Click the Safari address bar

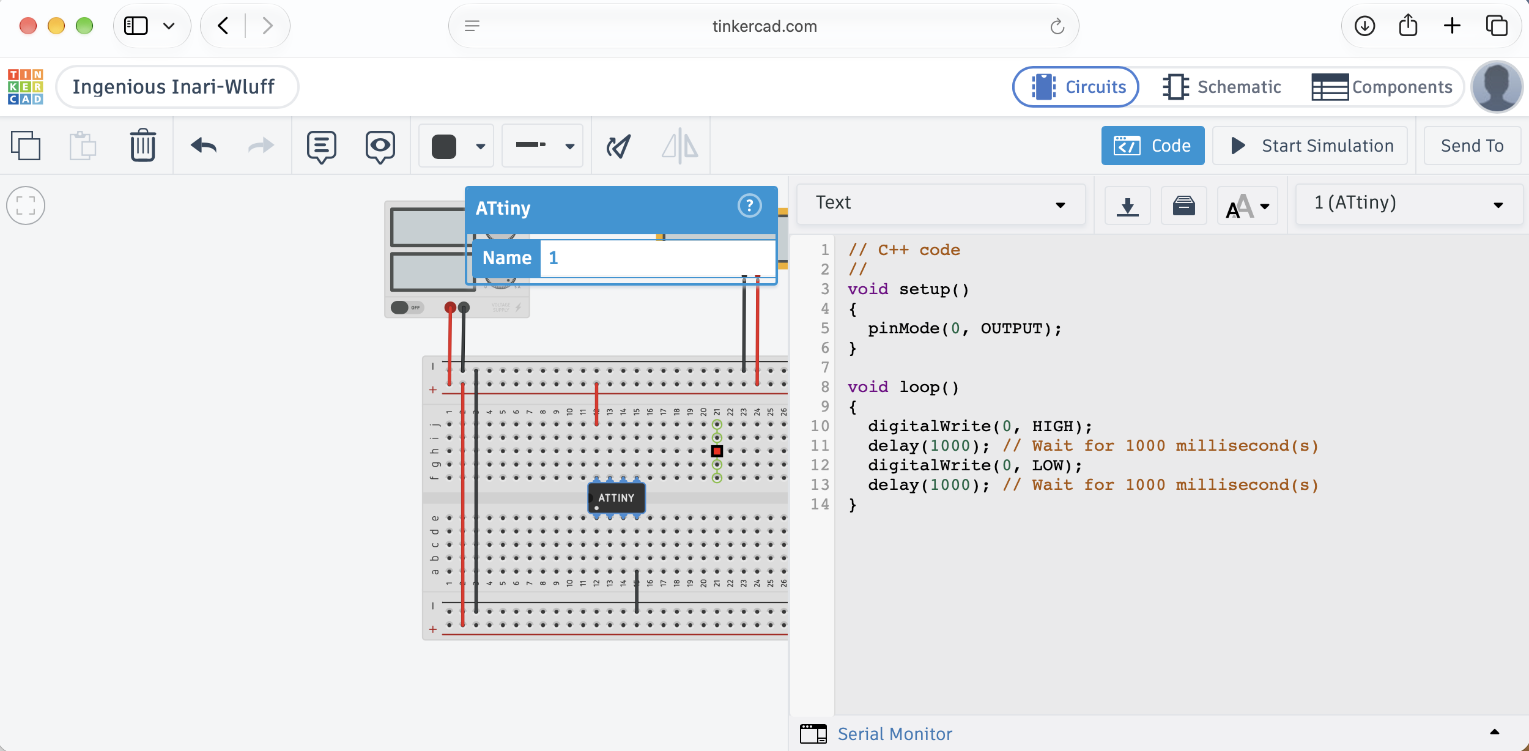(x=764, y=26)
